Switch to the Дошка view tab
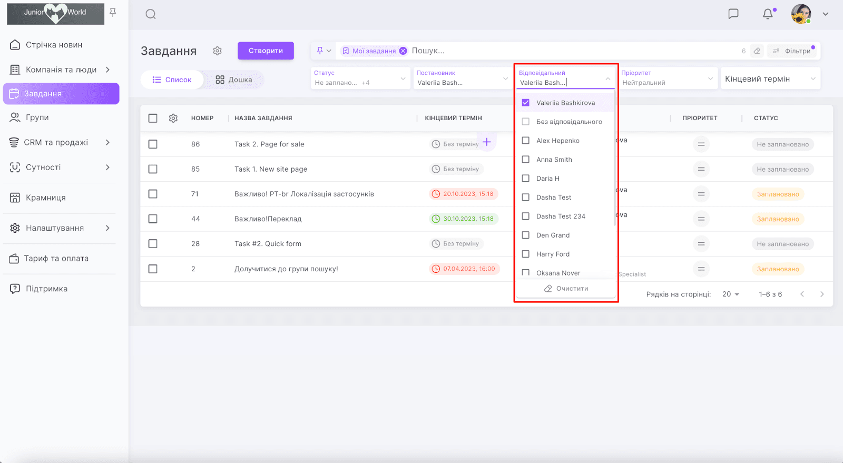This screenshot has width=843, height=463. click(x=234, y=80)
